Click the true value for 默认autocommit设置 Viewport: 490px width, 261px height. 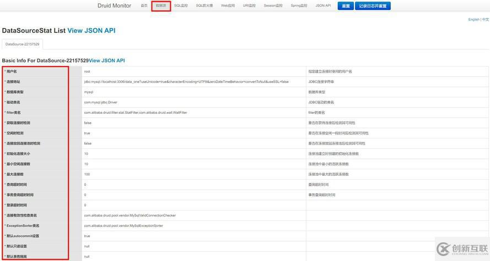[87, 236]
